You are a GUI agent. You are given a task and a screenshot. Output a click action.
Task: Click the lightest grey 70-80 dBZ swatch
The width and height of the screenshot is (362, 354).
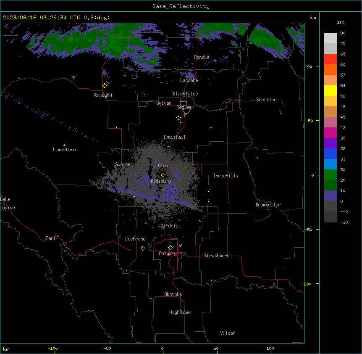(x=330, y=38)
